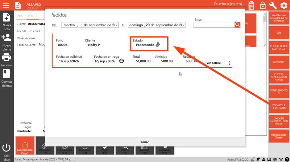Click the category list scroll down arrow
Viewport: 290px width, 162px height.
[265, 45]
